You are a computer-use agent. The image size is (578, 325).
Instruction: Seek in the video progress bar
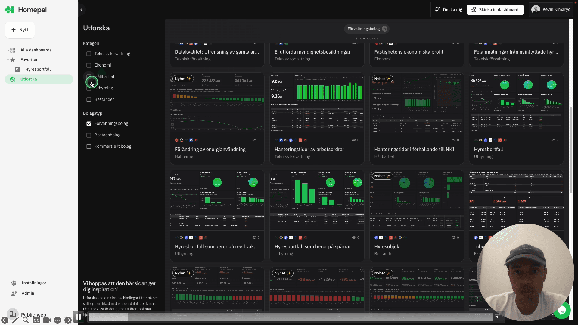[x=291, y=317]
